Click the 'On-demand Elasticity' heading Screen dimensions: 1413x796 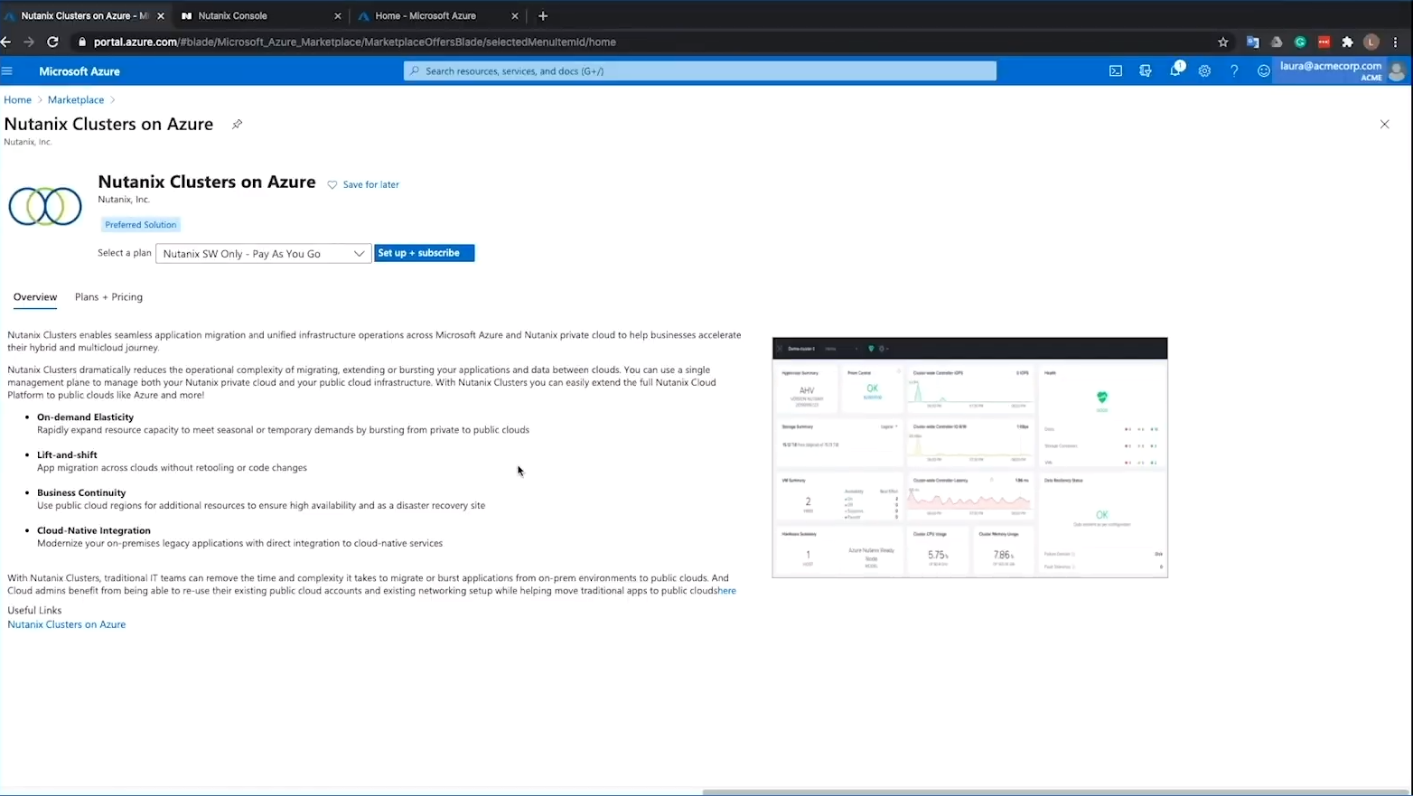[85, 417]
